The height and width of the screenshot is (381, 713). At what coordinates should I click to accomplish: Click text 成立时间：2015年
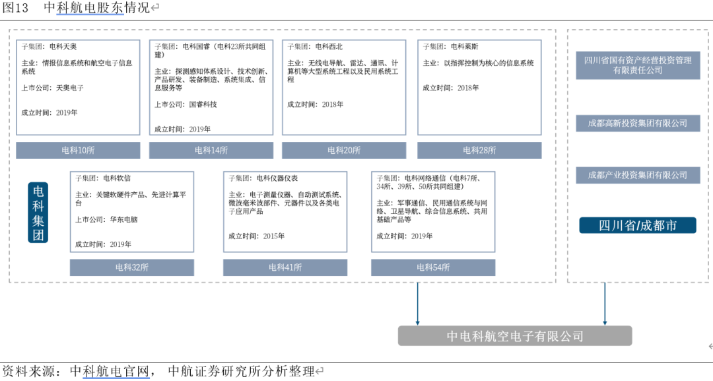point(256,236)
